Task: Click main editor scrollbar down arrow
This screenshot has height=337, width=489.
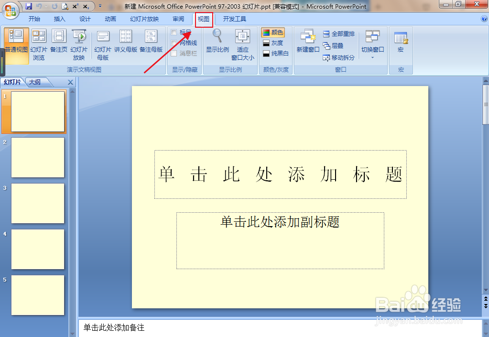Action: 486,290
